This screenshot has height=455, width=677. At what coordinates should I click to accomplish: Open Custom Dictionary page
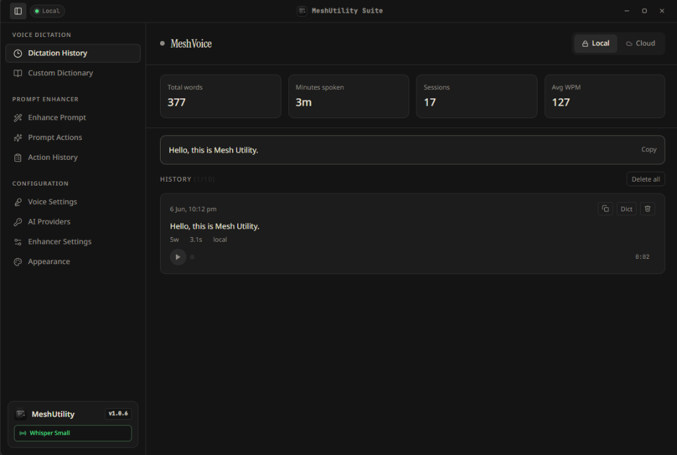pyautogui.click(x=73, y=73)
